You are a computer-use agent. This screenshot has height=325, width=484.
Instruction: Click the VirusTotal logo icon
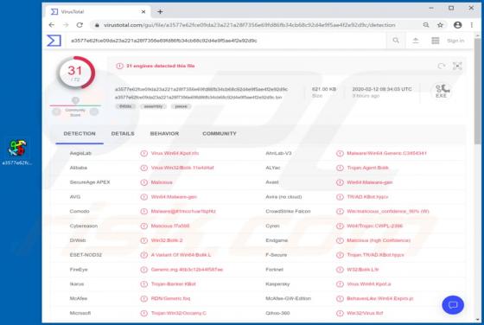click(54, 41)
